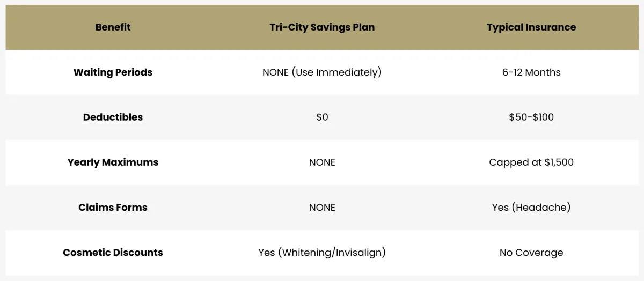644x281 pixels.
Task: Select the $0 deductible cell
Action: (322, 117)
